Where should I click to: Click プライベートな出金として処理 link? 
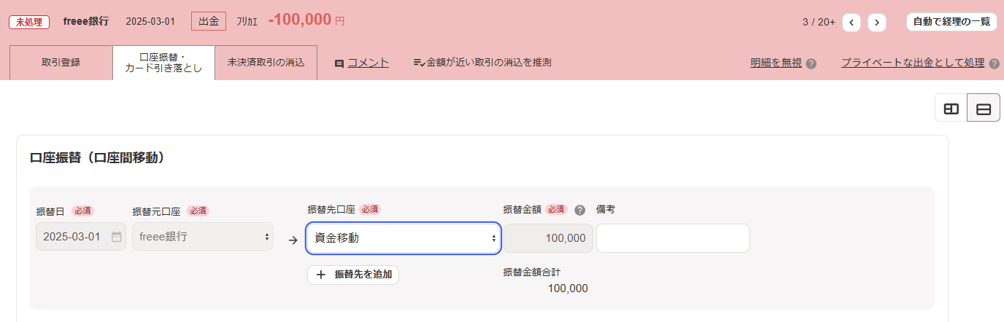(x=912, y=63)
